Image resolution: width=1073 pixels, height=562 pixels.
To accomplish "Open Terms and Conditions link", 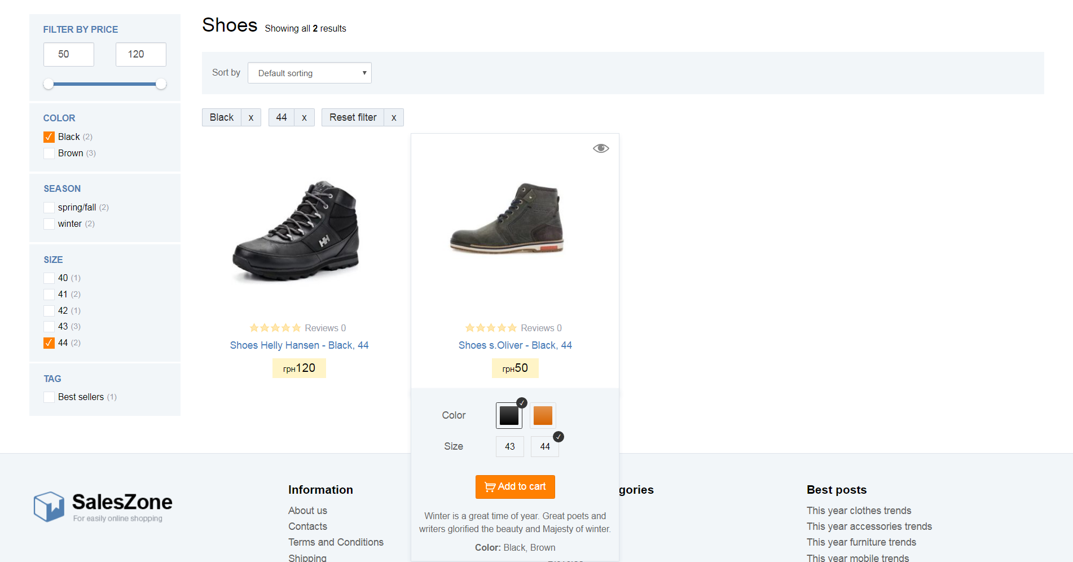I will [336, 542].
